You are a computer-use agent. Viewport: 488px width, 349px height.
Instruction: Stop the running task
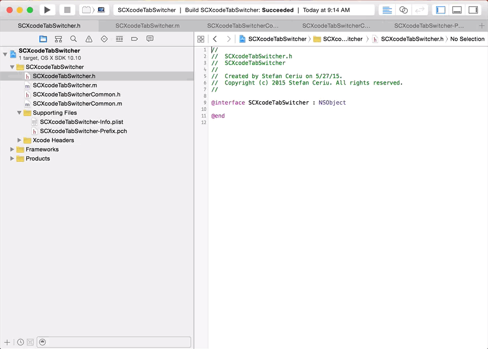[67, 10]
